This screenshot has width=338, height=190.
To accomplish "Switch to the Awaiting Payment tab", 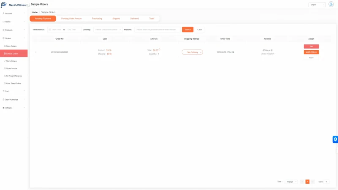I will [x=43, y=19].
